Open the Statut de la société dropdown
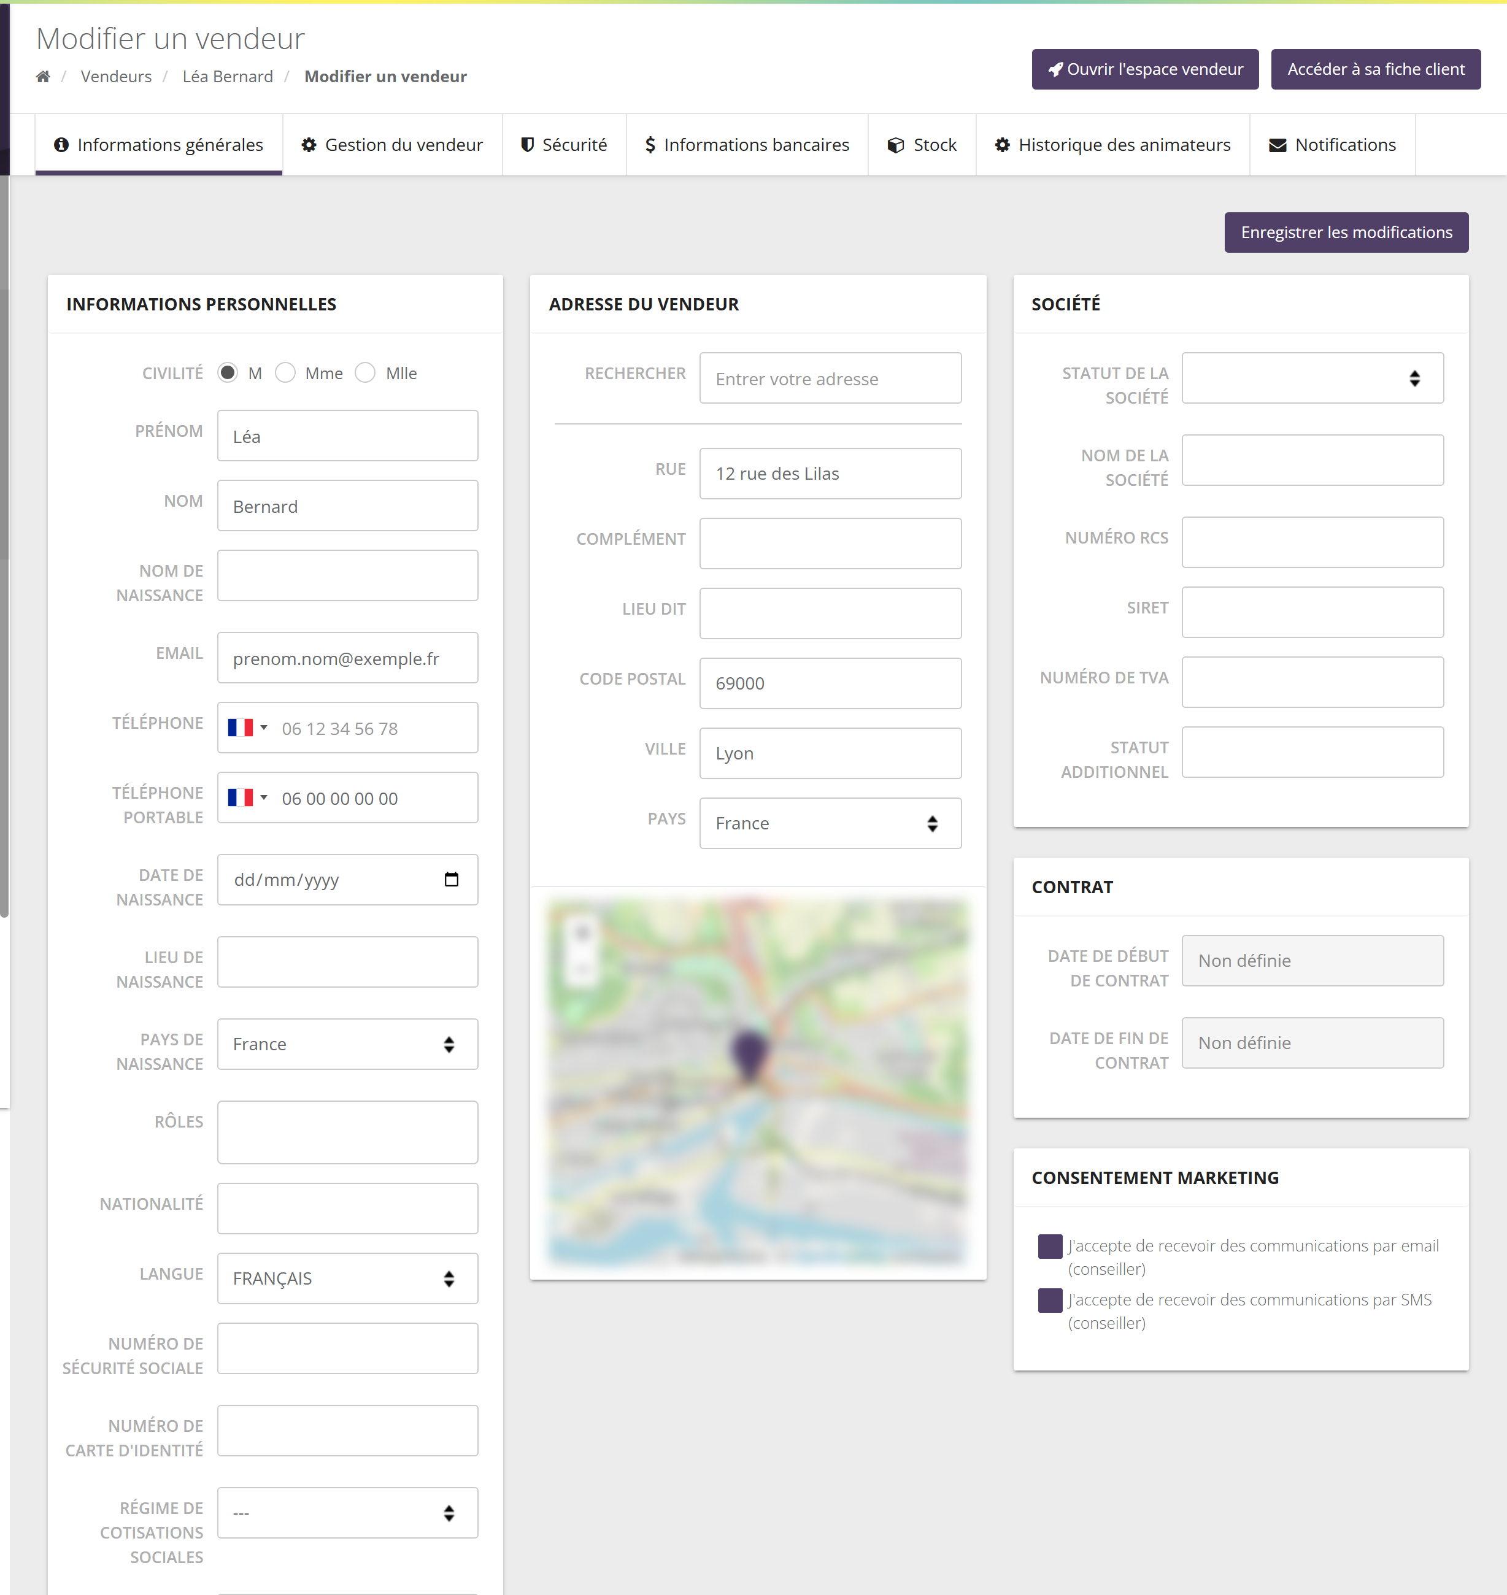The height and width of the screenshot is (1595, 1507). pos(1312,377)
